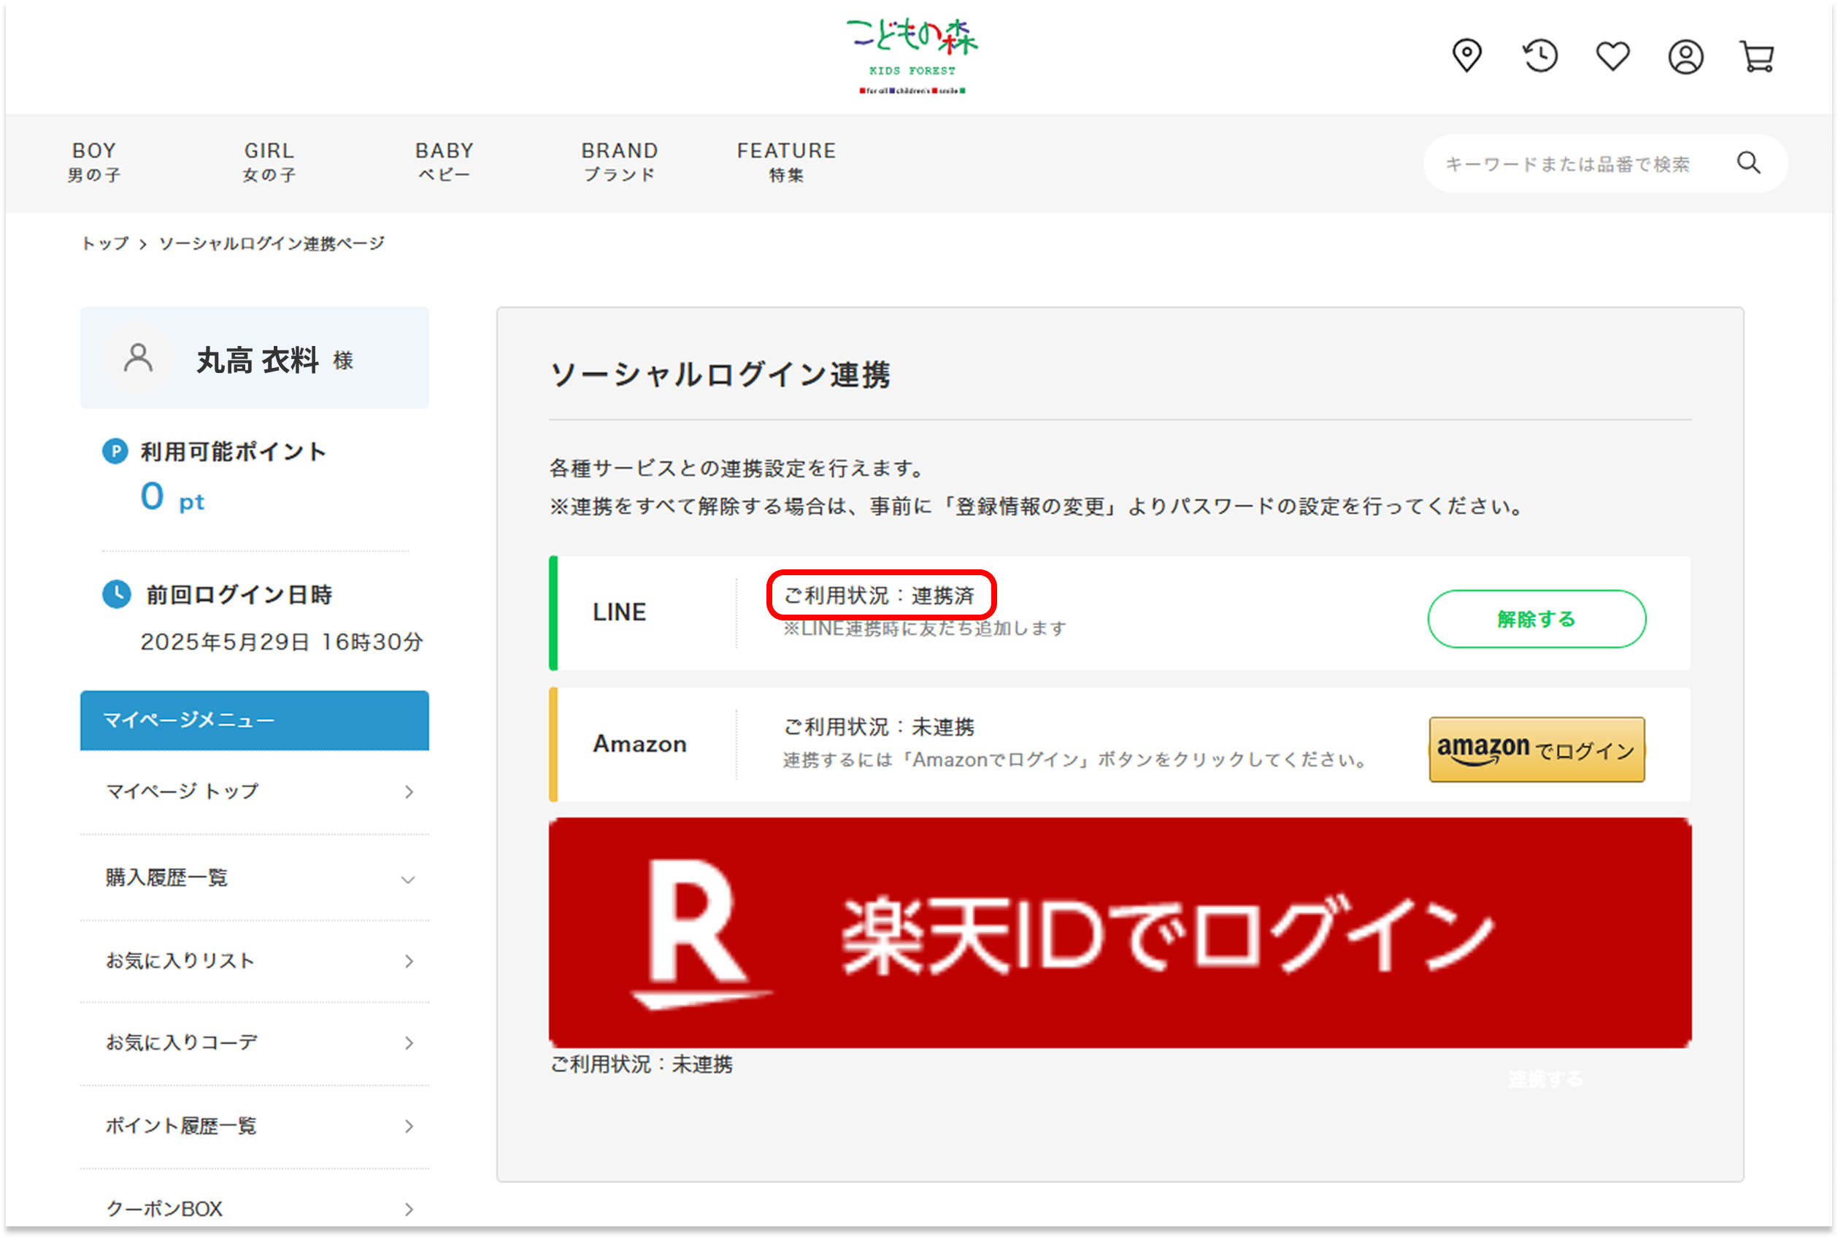Open クーポンBOX menu item
Image resolution: width=1838 pixels, height=1238 pixels.
click(x=254, y=1209)
